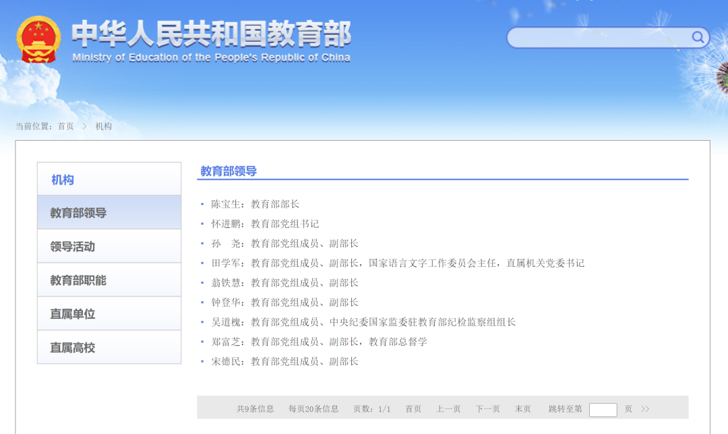The height and width of the screenshot is (434, 728).
Task: Click the 教育部领导 section heading
Action: (229, 171)
